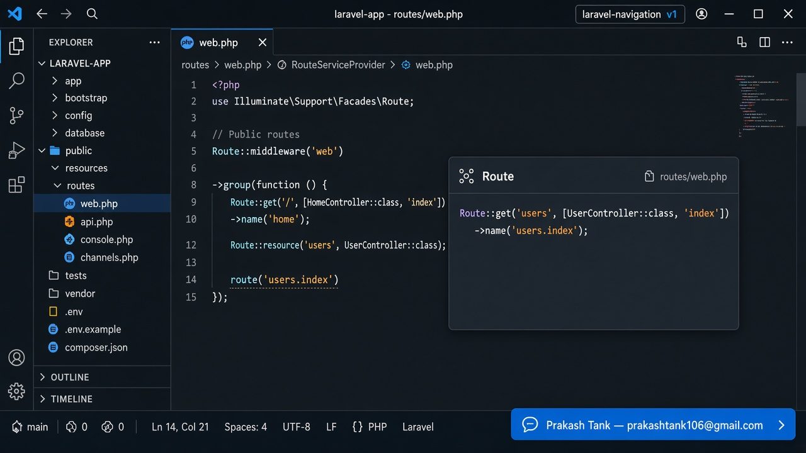
Task: Open the Accounts menu in activity bar
Action: (16, 357)
